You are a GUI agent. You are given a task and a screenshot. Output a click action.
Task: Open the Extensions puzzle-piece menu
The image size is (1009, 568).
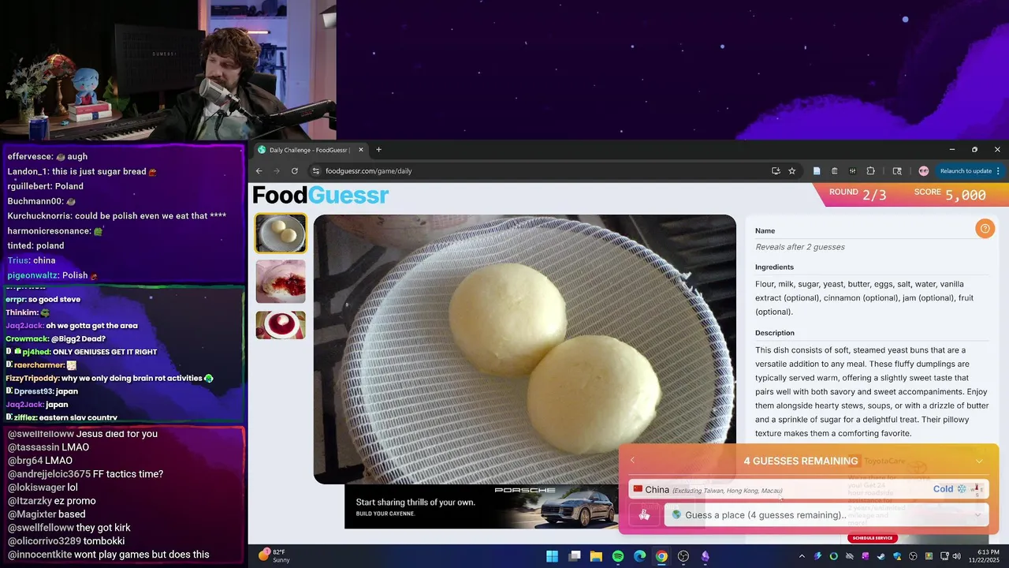click(870, 170)
